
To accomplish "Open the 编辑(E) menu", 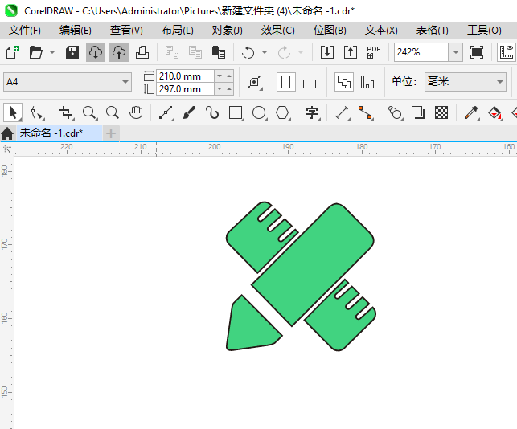I will pos(75,31).
